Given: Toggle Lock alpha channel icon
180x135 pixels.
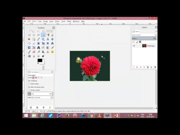Looking at the screenshot, I should pos(140,42).
